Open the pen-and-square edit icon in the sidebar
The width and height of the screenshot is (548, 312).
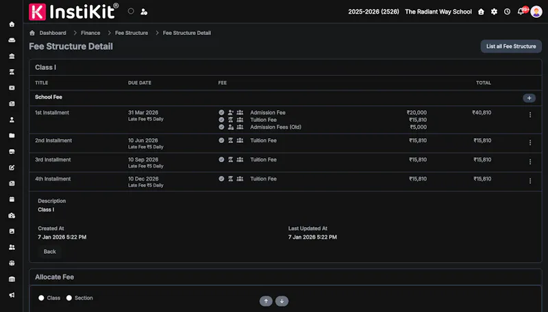12,168
